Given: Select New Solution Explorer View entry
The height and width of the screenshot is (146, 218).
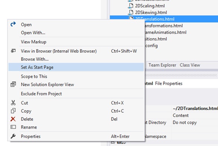Looking at the screenshot, I should click(76, 84).
